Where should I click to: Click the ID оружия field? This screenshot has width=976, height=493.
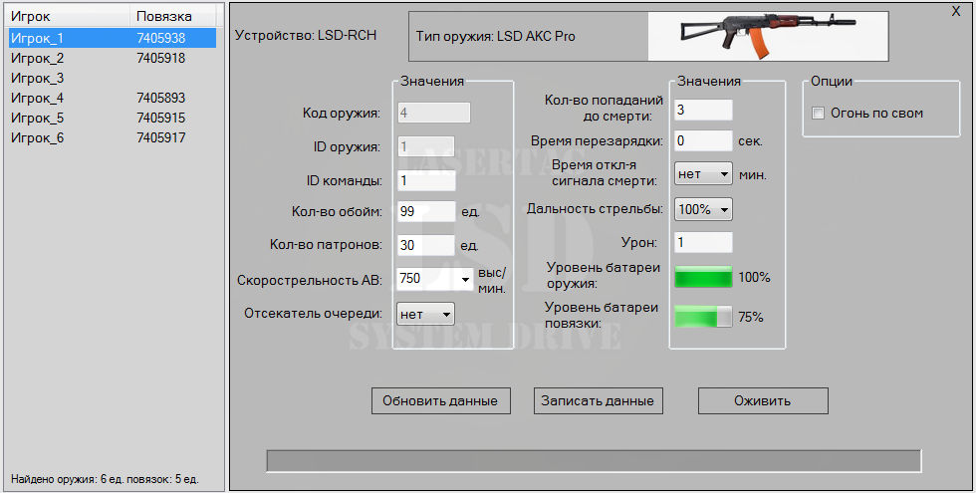coord(426,147)
